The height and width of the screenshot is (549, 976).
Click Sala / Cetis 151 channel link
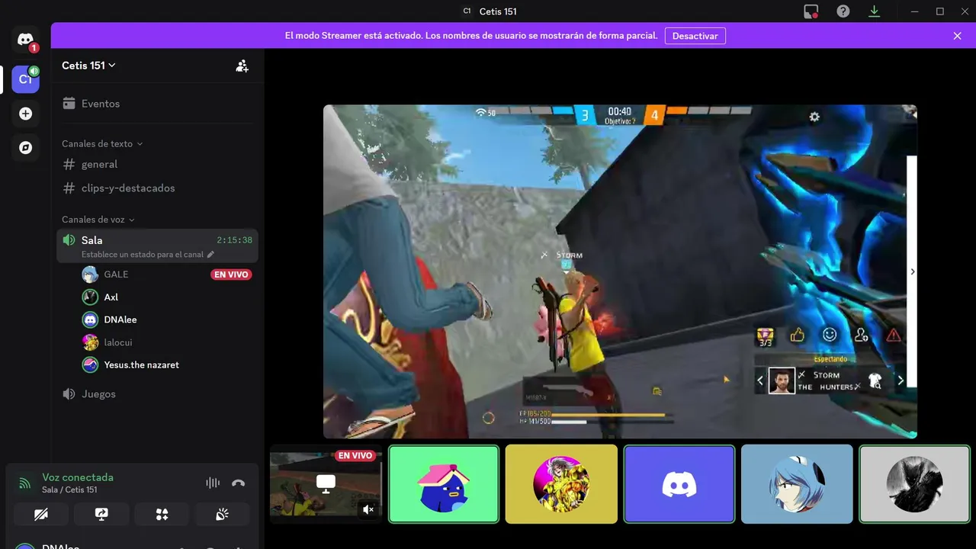click(69, 490)
